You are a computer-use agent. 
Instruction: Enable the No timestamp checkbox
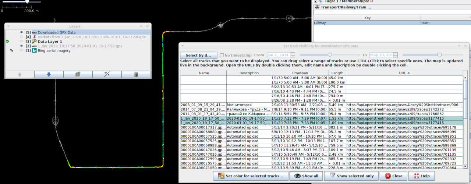coord(222,55)
